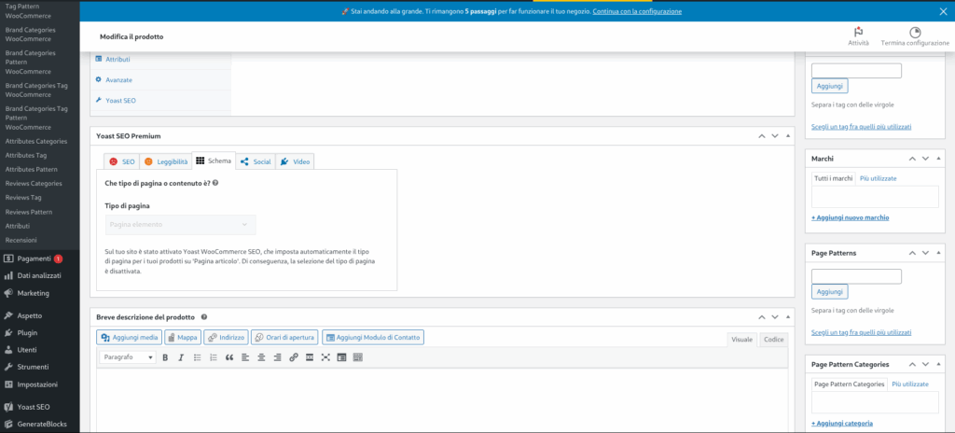
Task: Dismiss the blue setup banner
Action: [944, 11]
